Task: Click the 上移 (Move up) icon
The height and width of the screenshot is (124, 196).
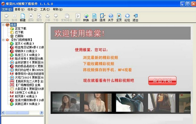Action: click(47, 17)
